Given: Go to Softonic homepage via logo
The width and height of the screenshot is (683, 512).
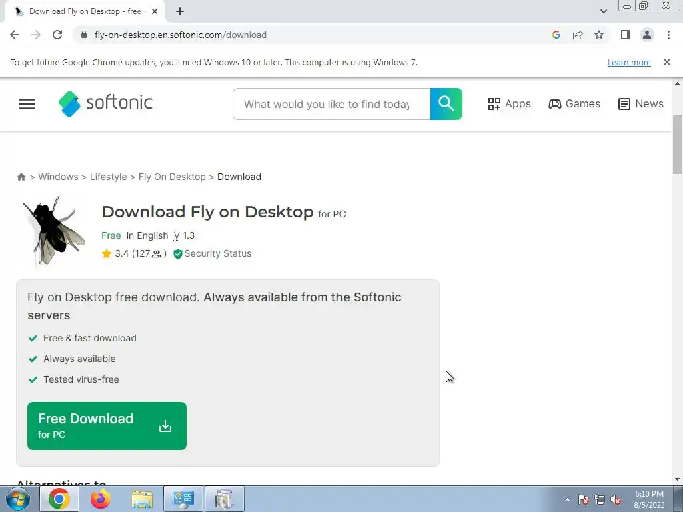Looking at the screenshot, I should point(105,103).
